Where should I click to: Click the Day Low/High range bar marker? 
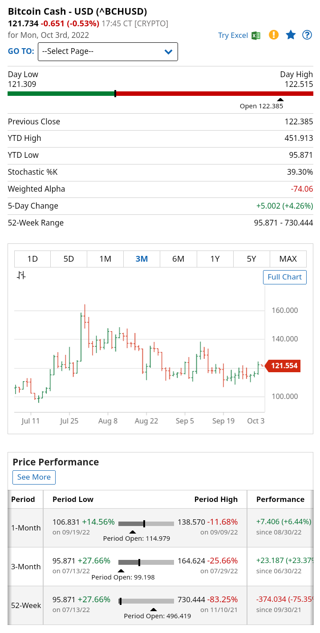click(115, 94)
